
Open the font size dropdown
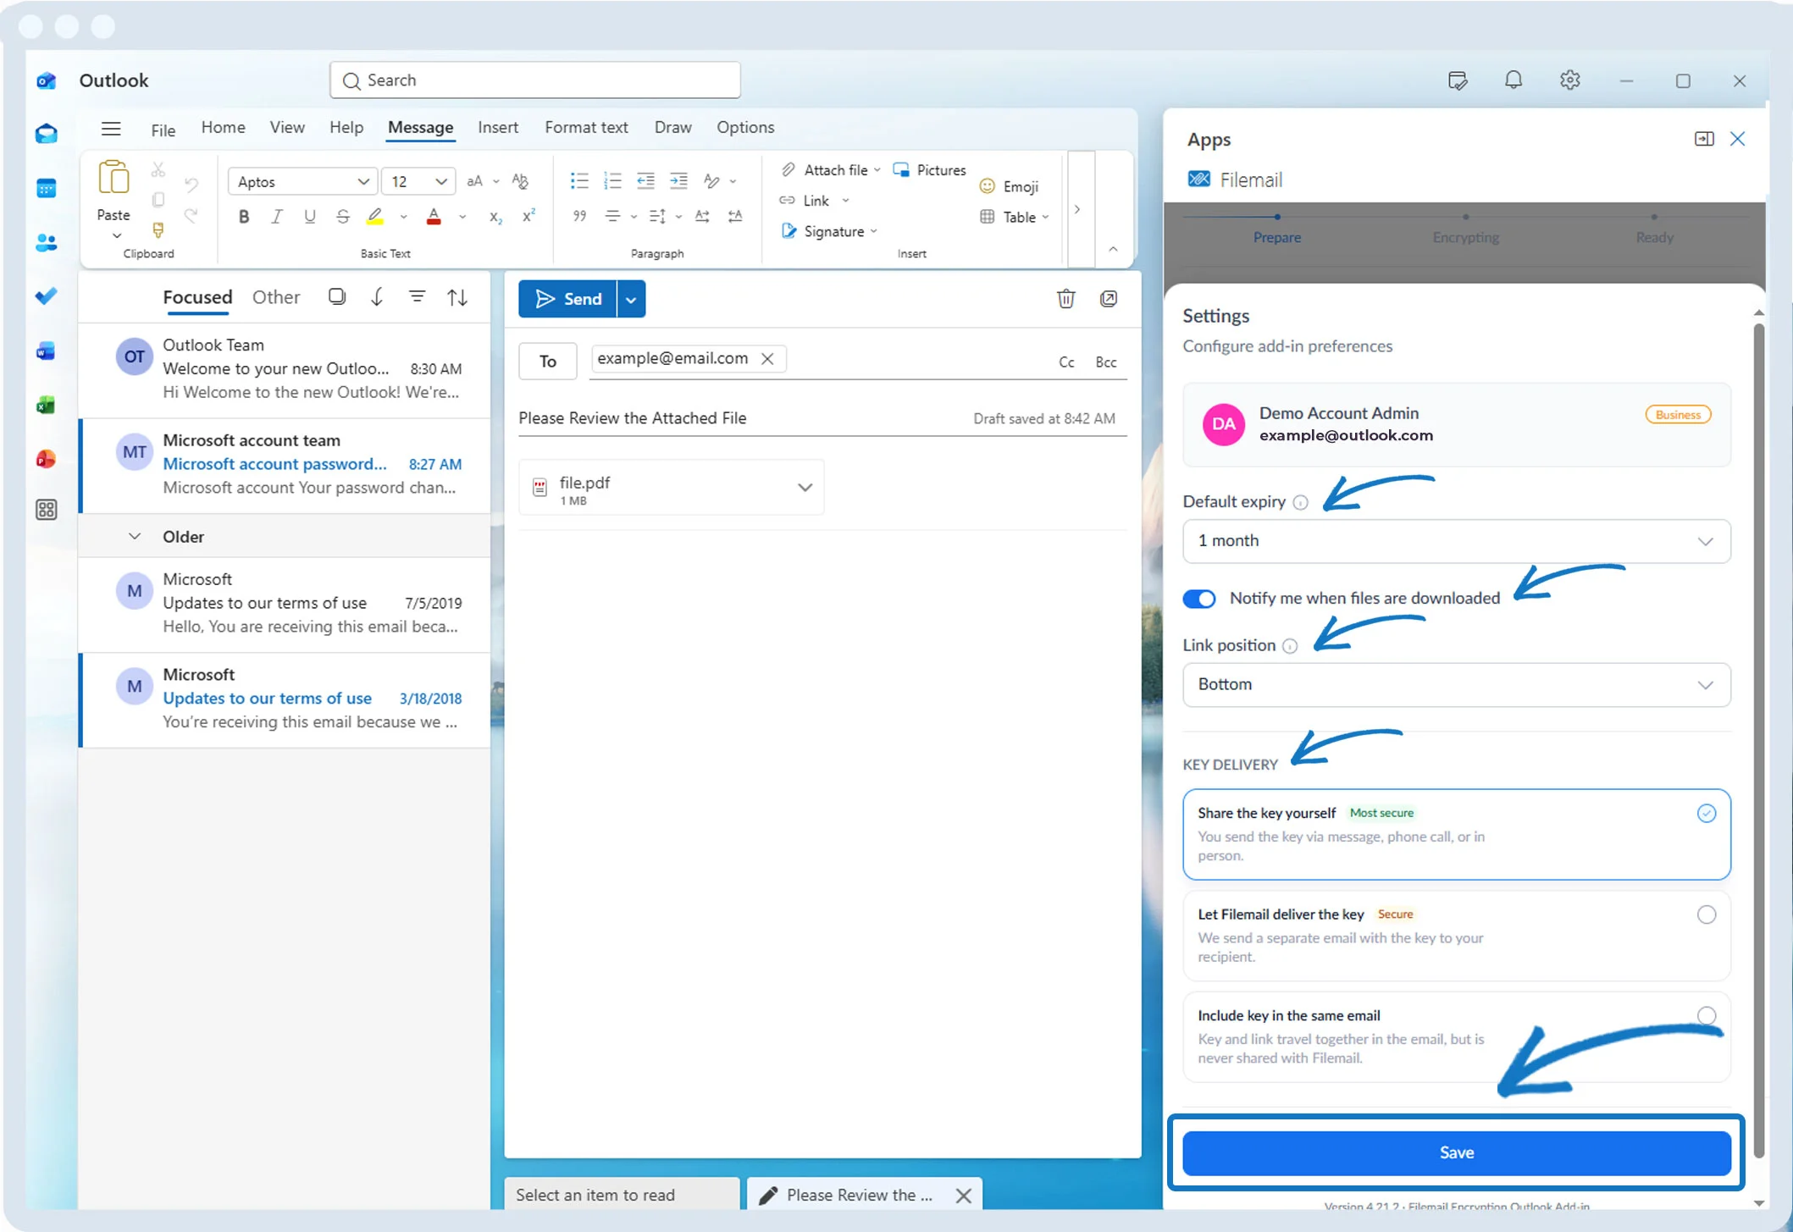pyautogui.click(x=418, y=181)
